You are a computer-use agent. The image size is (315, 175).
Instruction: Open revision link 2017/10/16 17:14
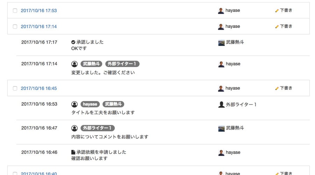pos(39,26)
